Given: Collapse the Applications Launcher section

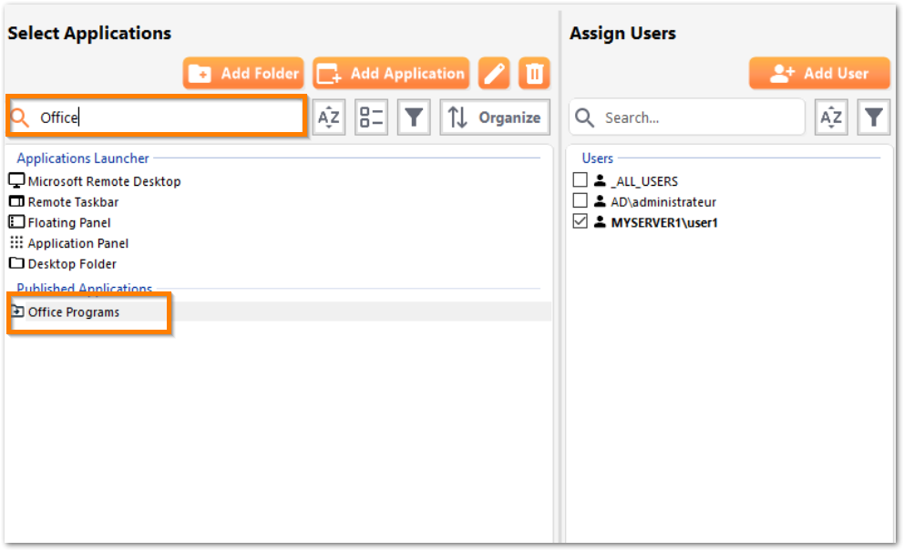Looking at the screenshot, I should [82, 158].
